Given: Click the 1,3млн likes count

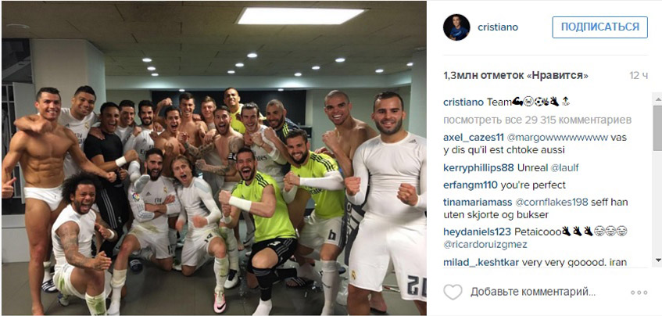Looking at the screenshot, I should pyautogui.click(x=516, y=76).
